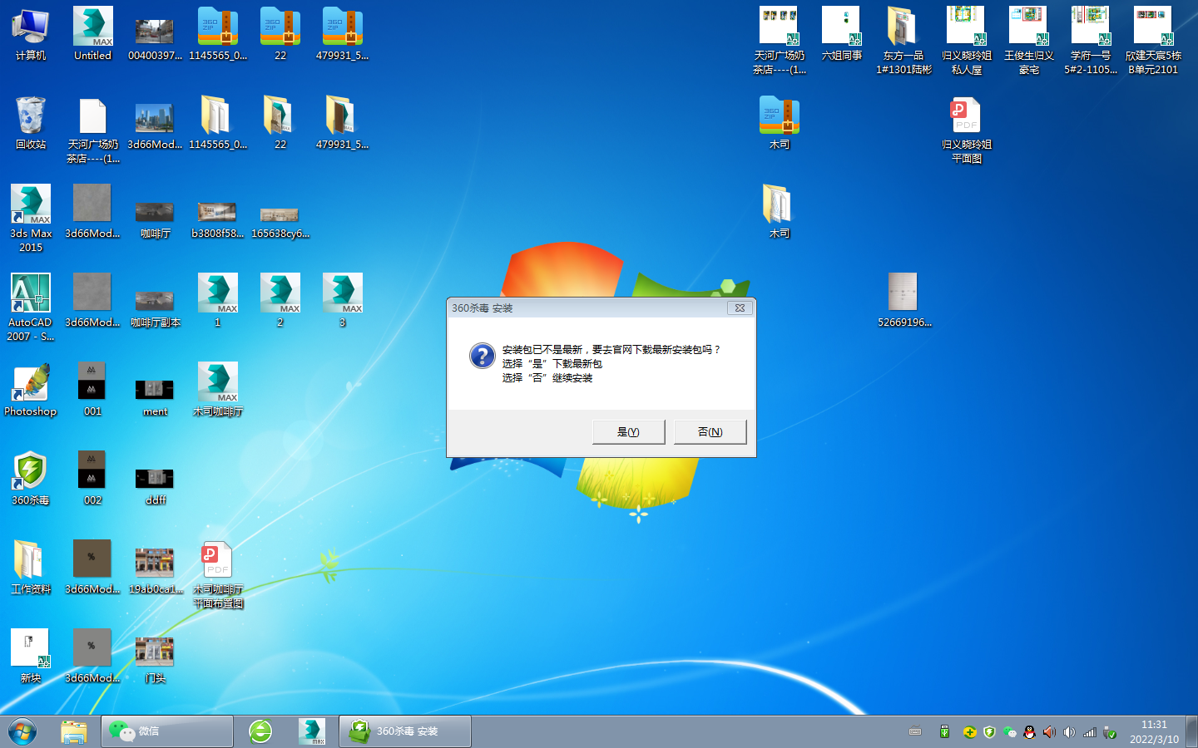Image resolution: width=1198 pixels, height=748 pixels.
Task: Select the 木司咖啡厅 MAX file icon
Action: click(x=218, y=383)
